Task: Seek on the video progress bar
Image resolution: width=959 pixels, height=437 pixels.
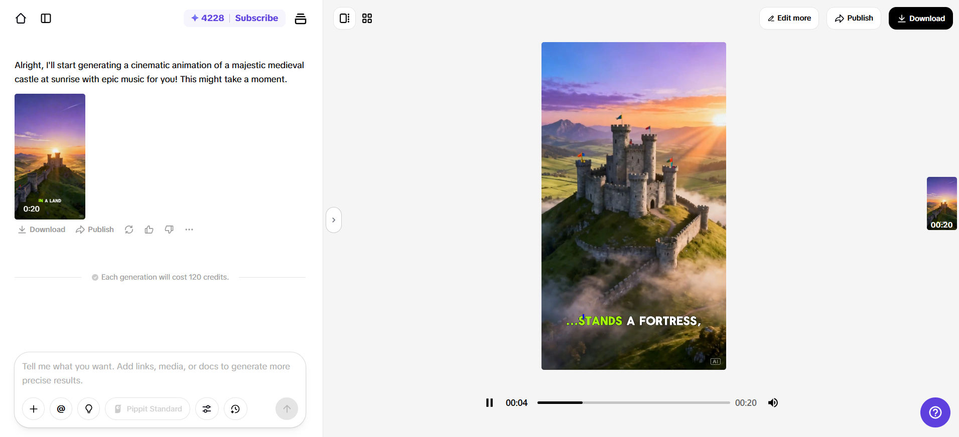Action: [633, 402]
